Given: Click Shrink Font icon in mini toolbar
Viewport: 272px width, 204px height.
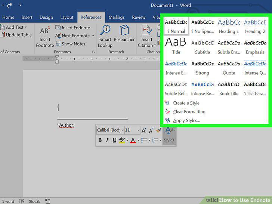Looking at the screenshot, I should [151, 130].
